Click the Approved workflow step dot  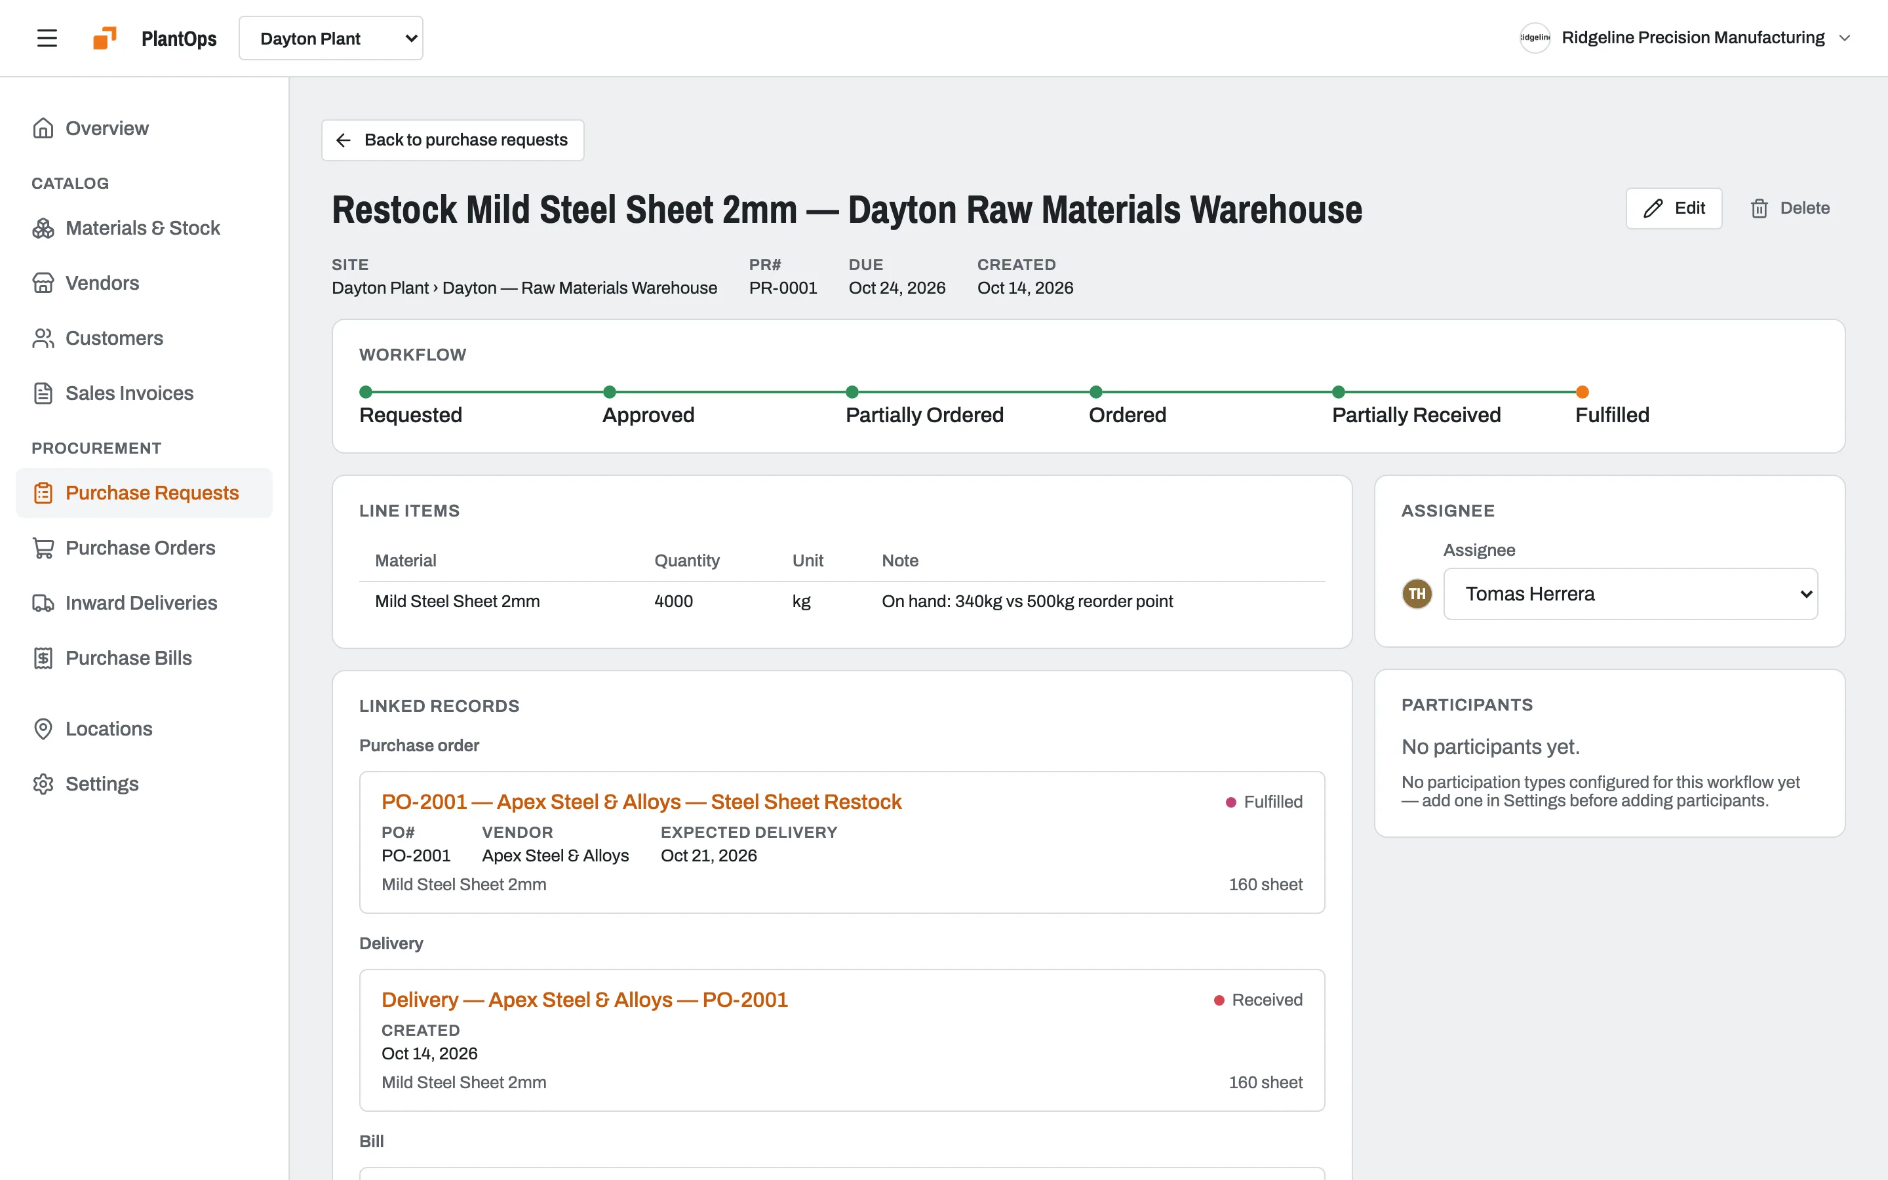(x=609, y=392)
